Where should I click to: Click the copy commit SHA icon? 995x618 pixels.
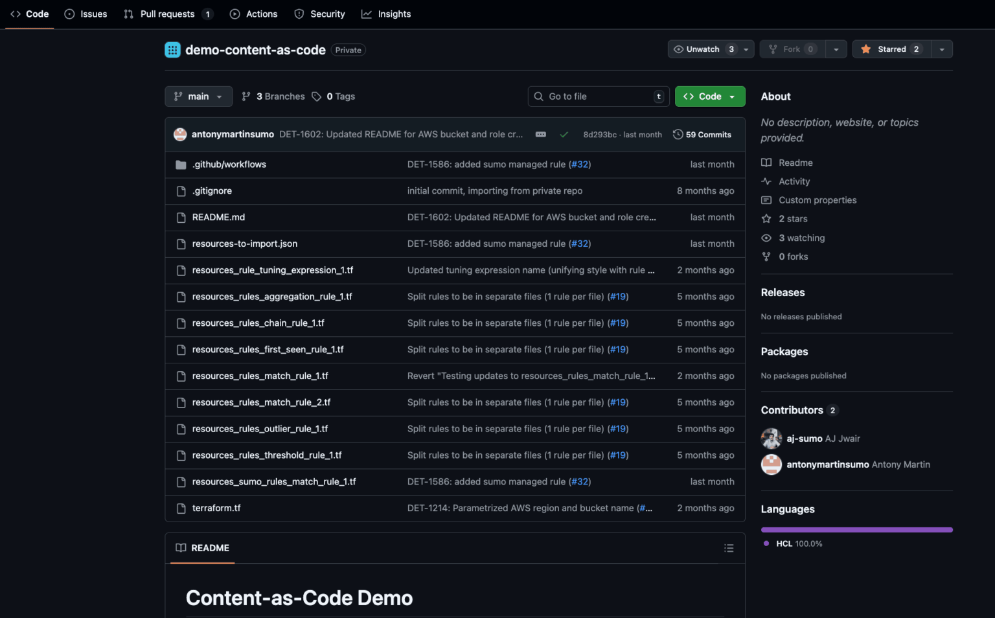click(540, 134)
